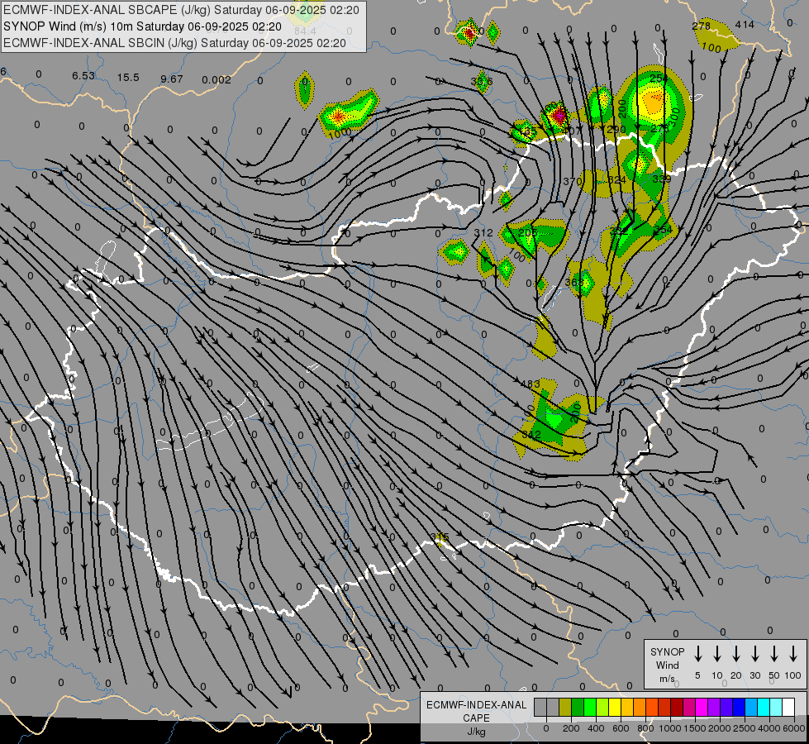The image size is (809, 744).
Task: Click the 10 m/s wind arrow in legend
Action: click(x=717, y=653)
